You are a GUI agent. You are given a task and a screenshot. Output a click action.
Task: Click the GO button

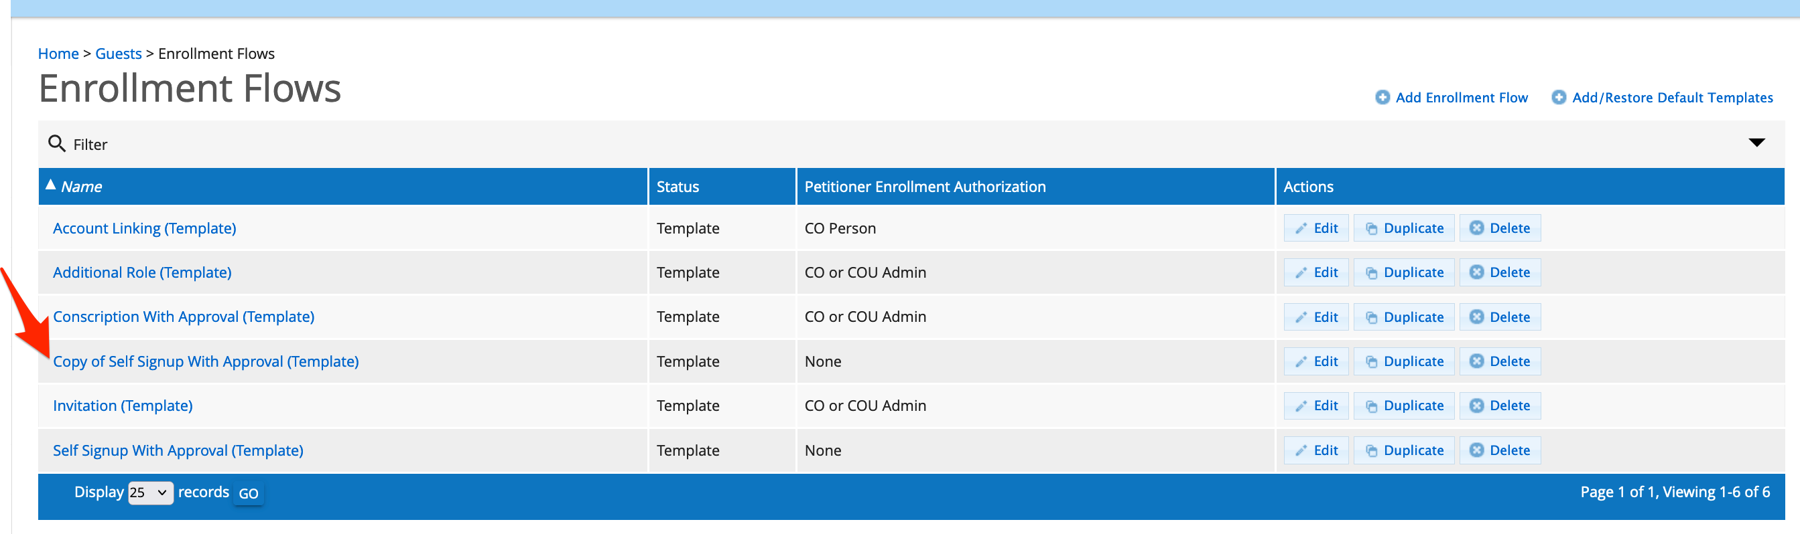click(x=248, y=493)
